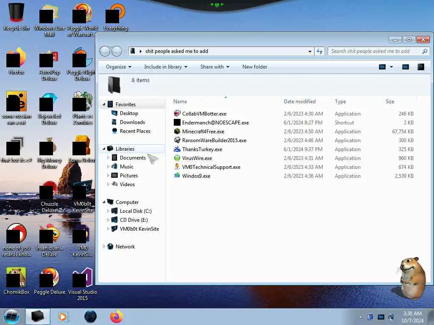
Task: Collapse the Libraries tree group
Action: [x=104, y=149]
